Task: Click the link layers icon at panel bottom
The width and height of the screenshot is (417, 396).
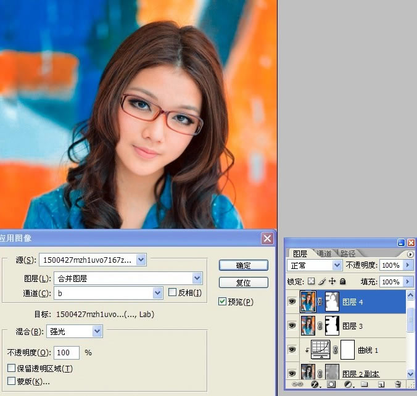Action: click(297, 384)
